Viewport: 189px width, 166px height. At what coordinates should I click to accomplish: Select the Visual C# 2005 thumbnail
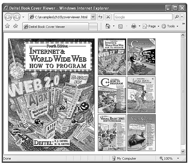coord(142,133)
